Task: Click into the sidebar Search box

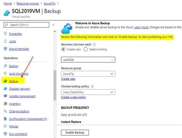Action: tap(26, 25)
